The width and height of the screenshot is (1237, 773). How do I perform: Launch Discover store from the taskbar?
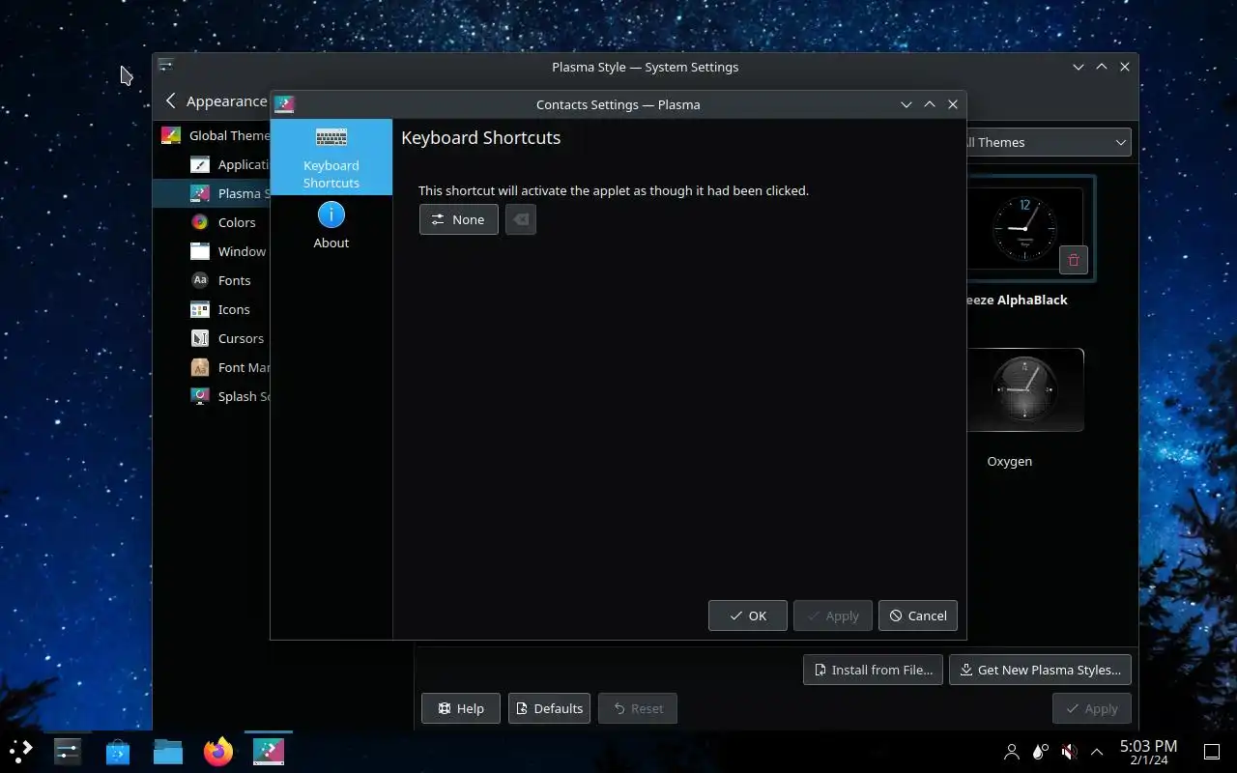coord(118,751)
